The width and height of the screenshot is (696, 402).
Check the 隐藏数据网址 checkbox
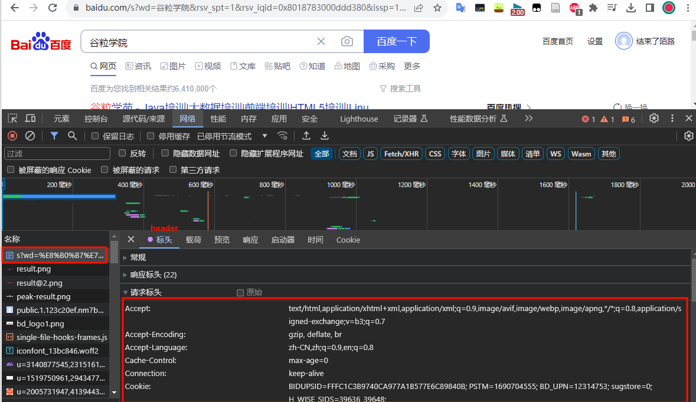(165, 153)
